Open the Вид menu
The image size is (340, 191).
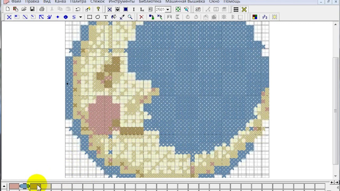tap(47, 2)
